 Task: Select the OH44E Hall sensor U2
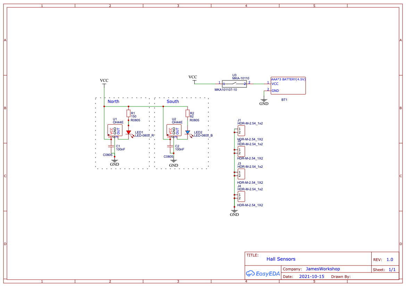point(174,130)
